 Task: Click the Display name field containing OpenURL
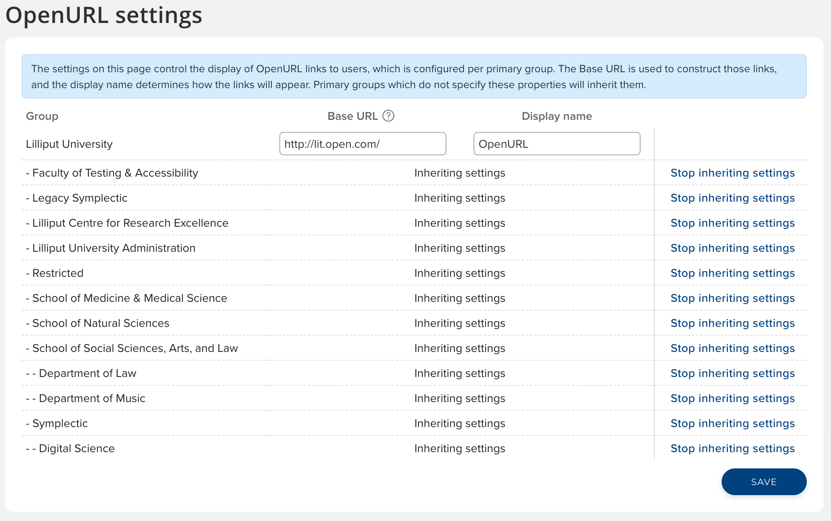pyautogui.click(x=556, y=144)
